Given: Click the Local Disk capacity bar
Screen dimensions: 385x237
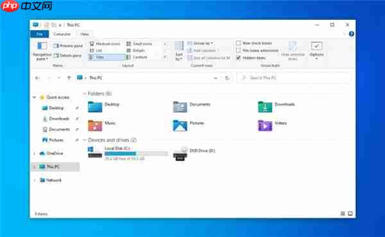Looking at the screenshot, I should click(136, 154).
